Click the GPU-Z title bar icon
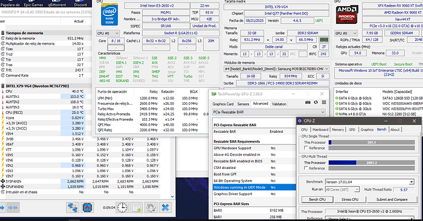The height and width of the screenshot is (221, 423). (214, 94)
